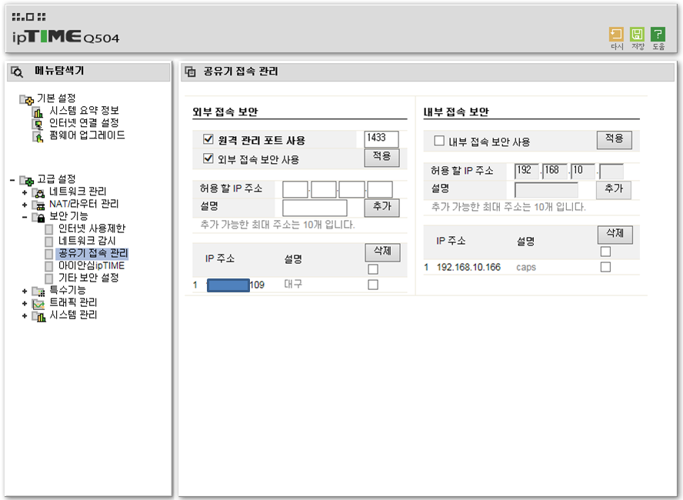Click 적용 button in 외부 접속 보안
Image resolution: width=683 pixels, height=500 pixels.
point(381,157)
